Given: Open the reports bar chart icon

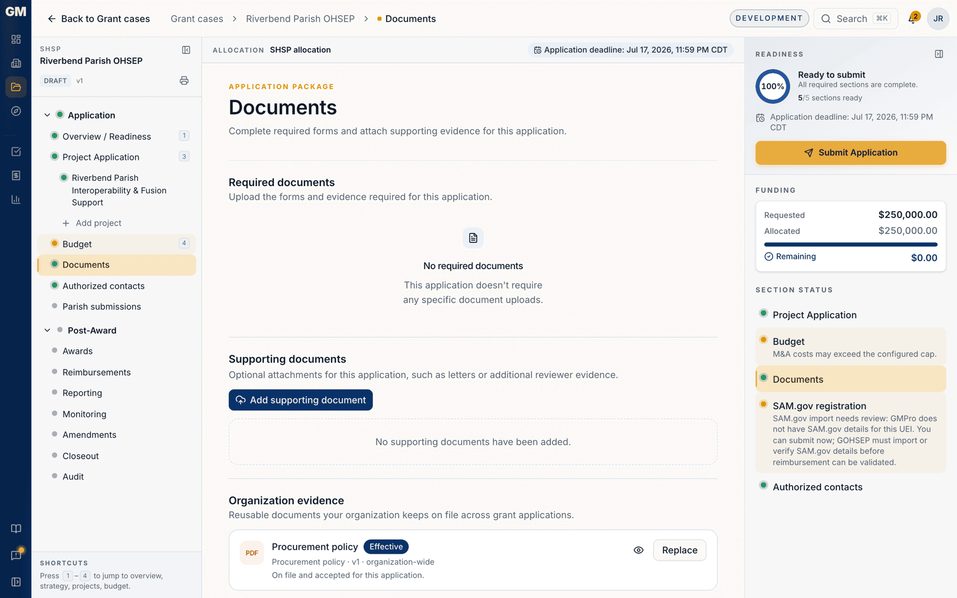Looking at the screenshot, I should click(x=16, y=199).
